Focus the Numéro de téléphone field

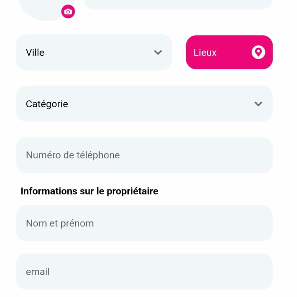point(144,155)
